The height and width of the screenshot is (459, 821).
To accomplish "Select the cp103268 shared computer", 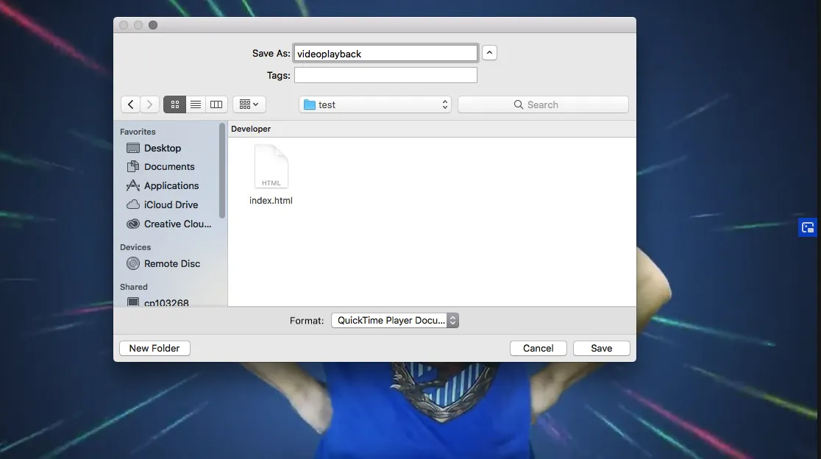I will tap(170, 302).
